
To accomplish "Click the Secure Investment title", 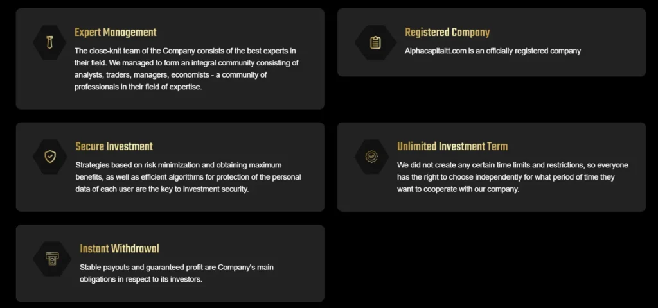I will [114, 146].
